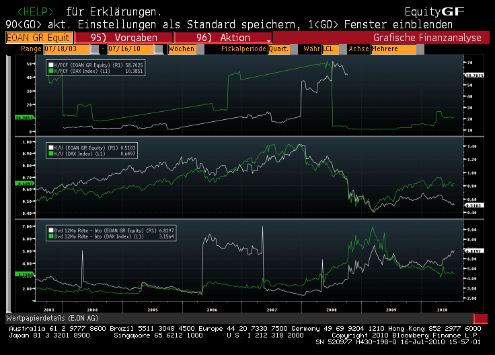Viewport: 495px width, 355px height.
Task: Click the EOAN GR Equity ticker field
Action: [39, 38]
